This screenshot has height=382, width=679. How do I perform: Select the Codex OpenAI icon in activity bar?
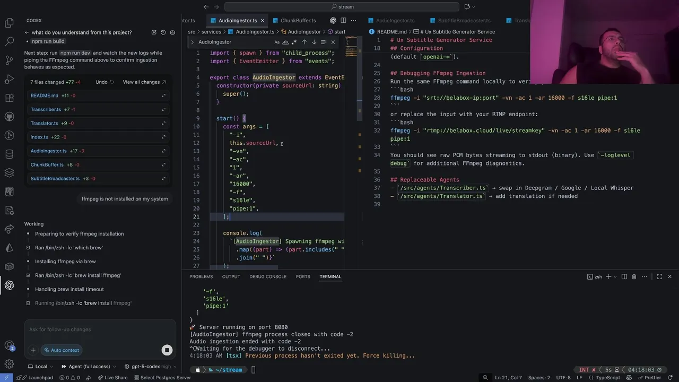tap(9, 285)
